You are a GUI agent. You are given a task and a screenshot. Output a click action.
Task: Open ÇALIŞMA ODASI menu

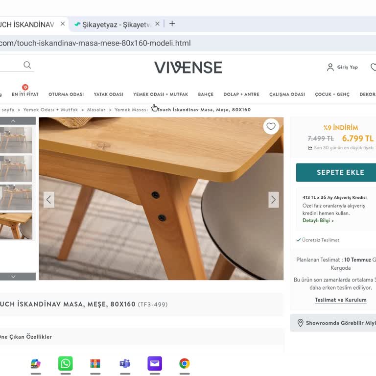[x=287, y=94]
